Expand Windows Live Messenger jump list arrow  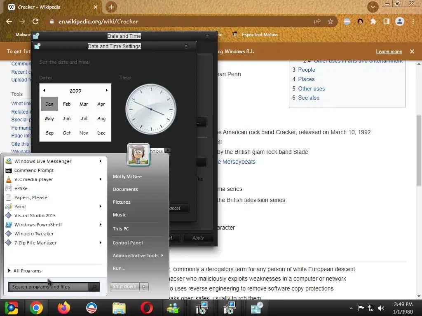tap(101, 161)
